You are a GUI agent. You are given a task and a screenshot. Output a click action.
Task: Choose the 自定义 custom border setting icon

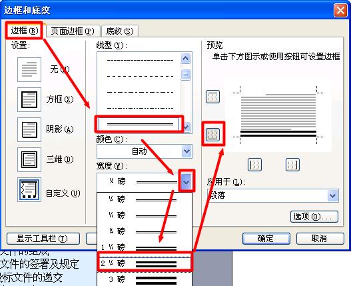29,190
